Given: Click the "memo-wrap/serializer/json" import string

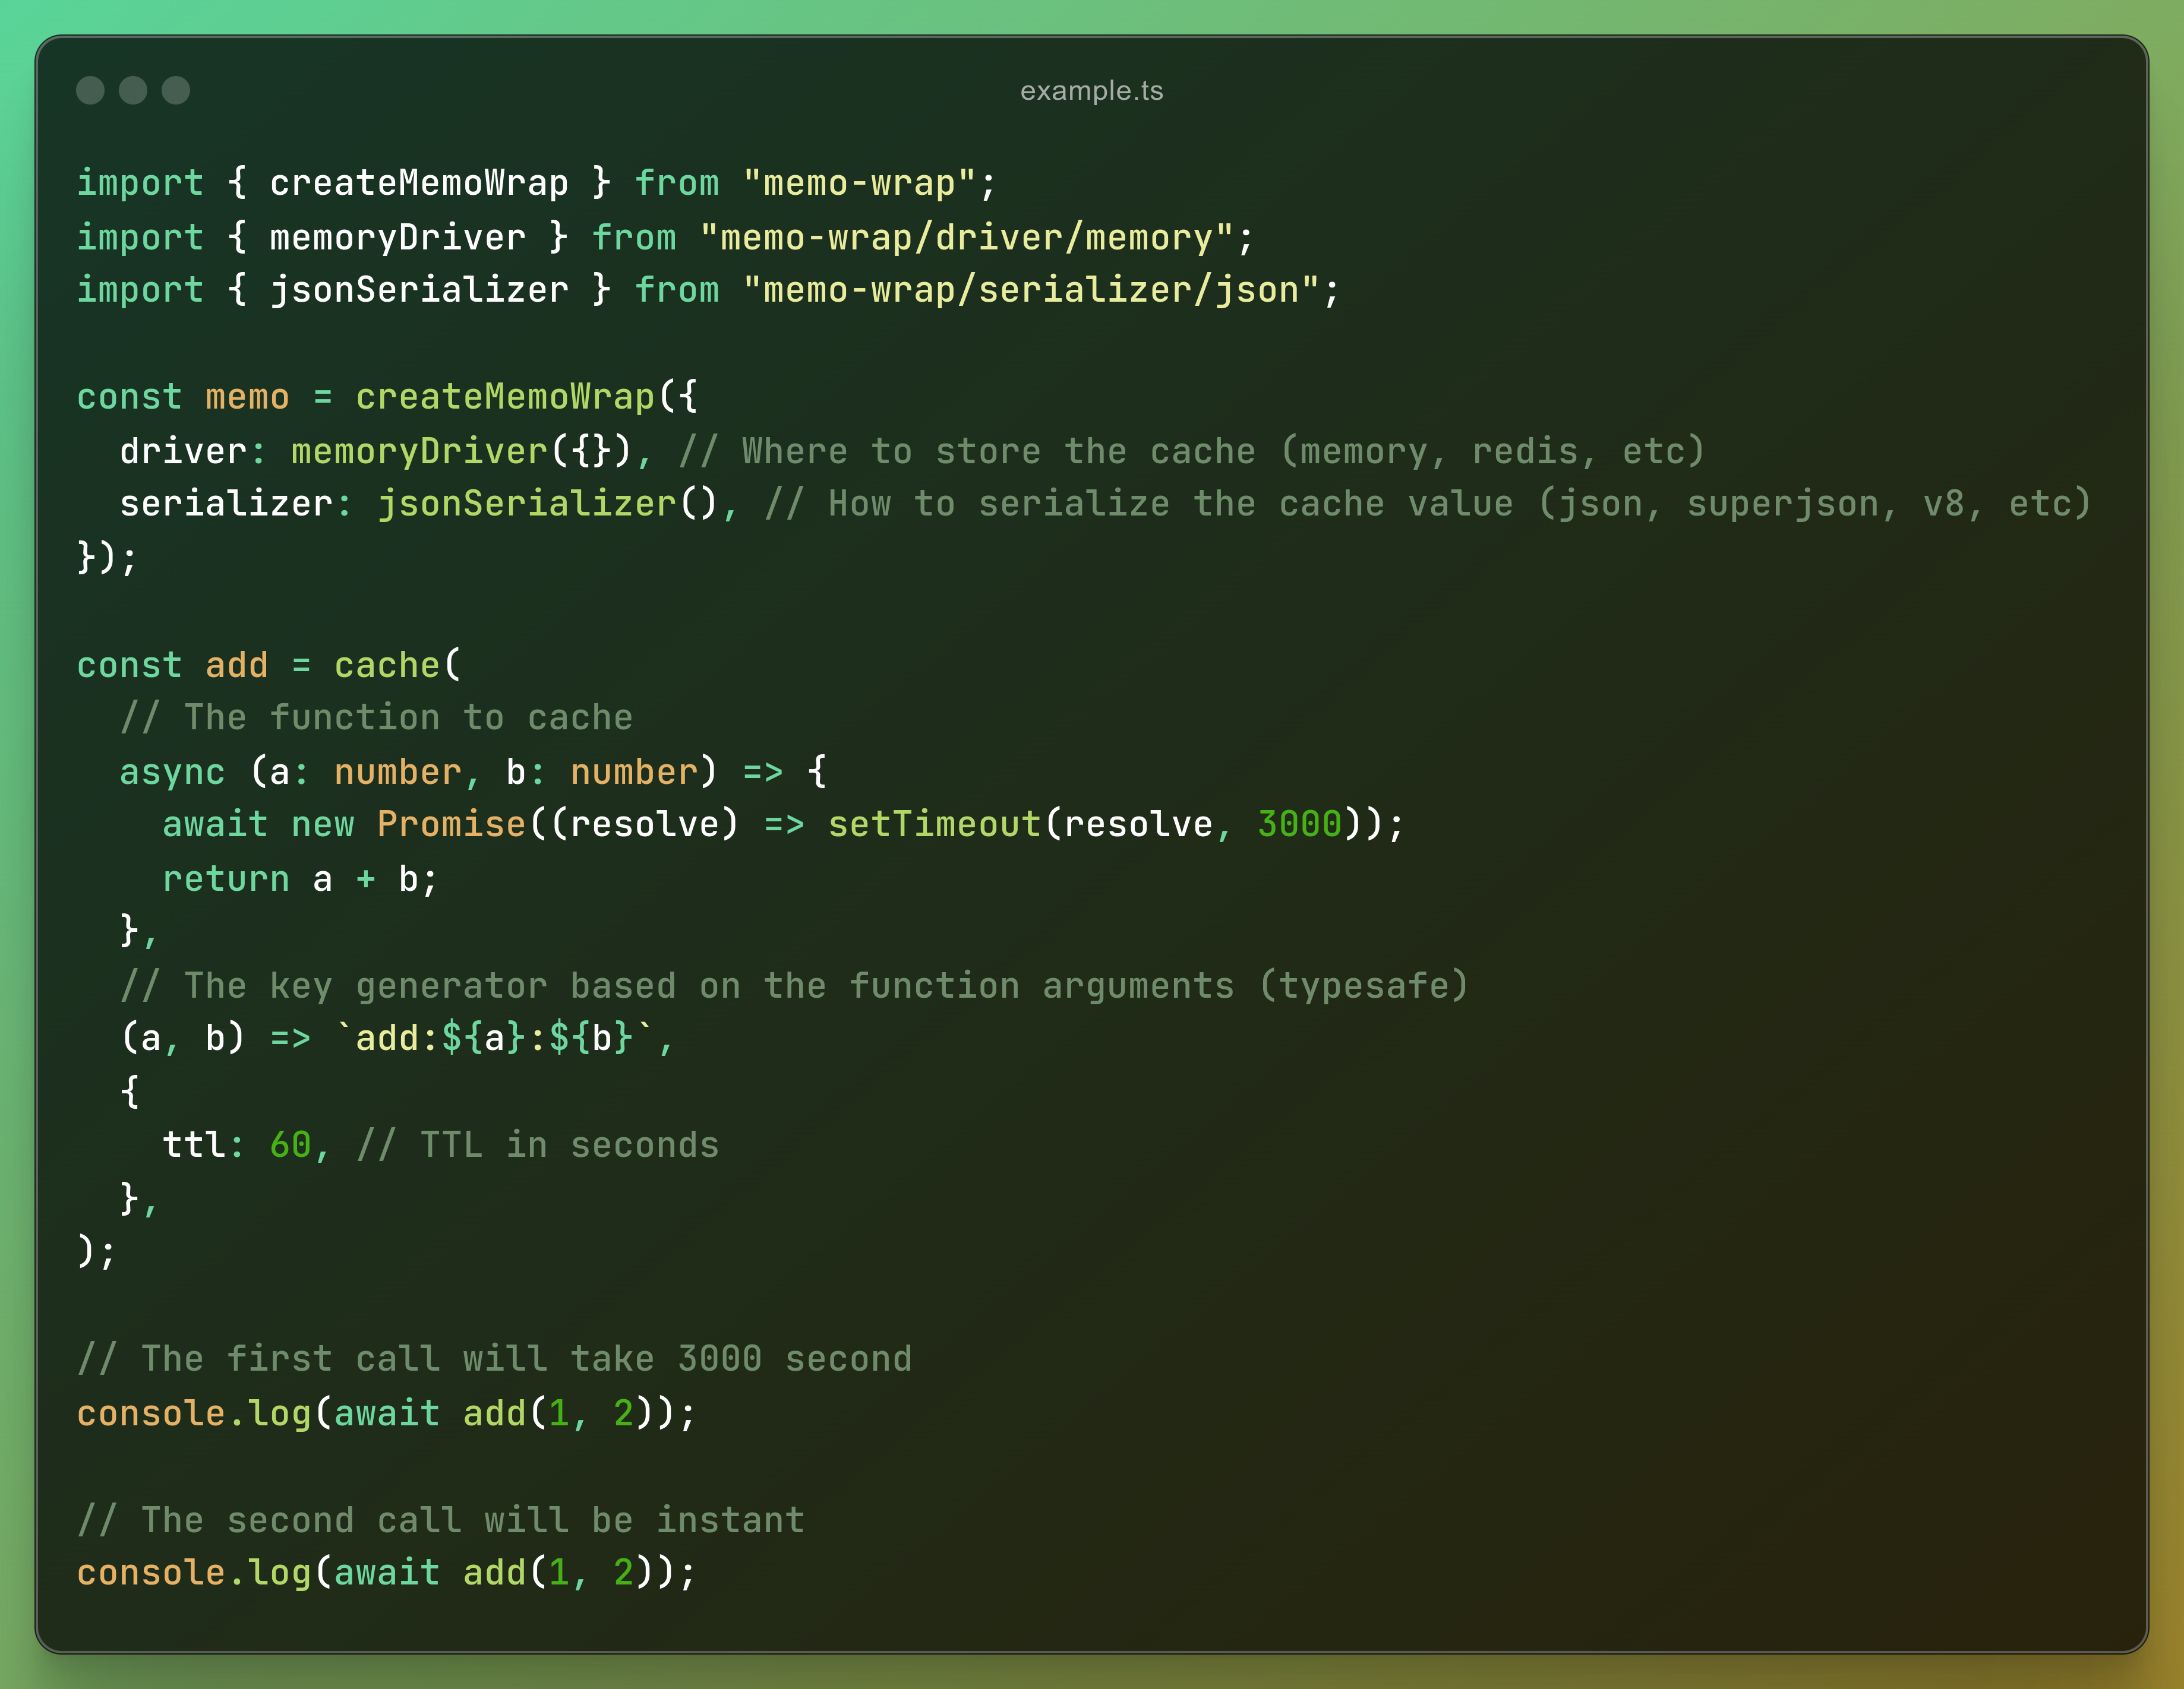Looking at the screenshot, I should pos(1031,290).
